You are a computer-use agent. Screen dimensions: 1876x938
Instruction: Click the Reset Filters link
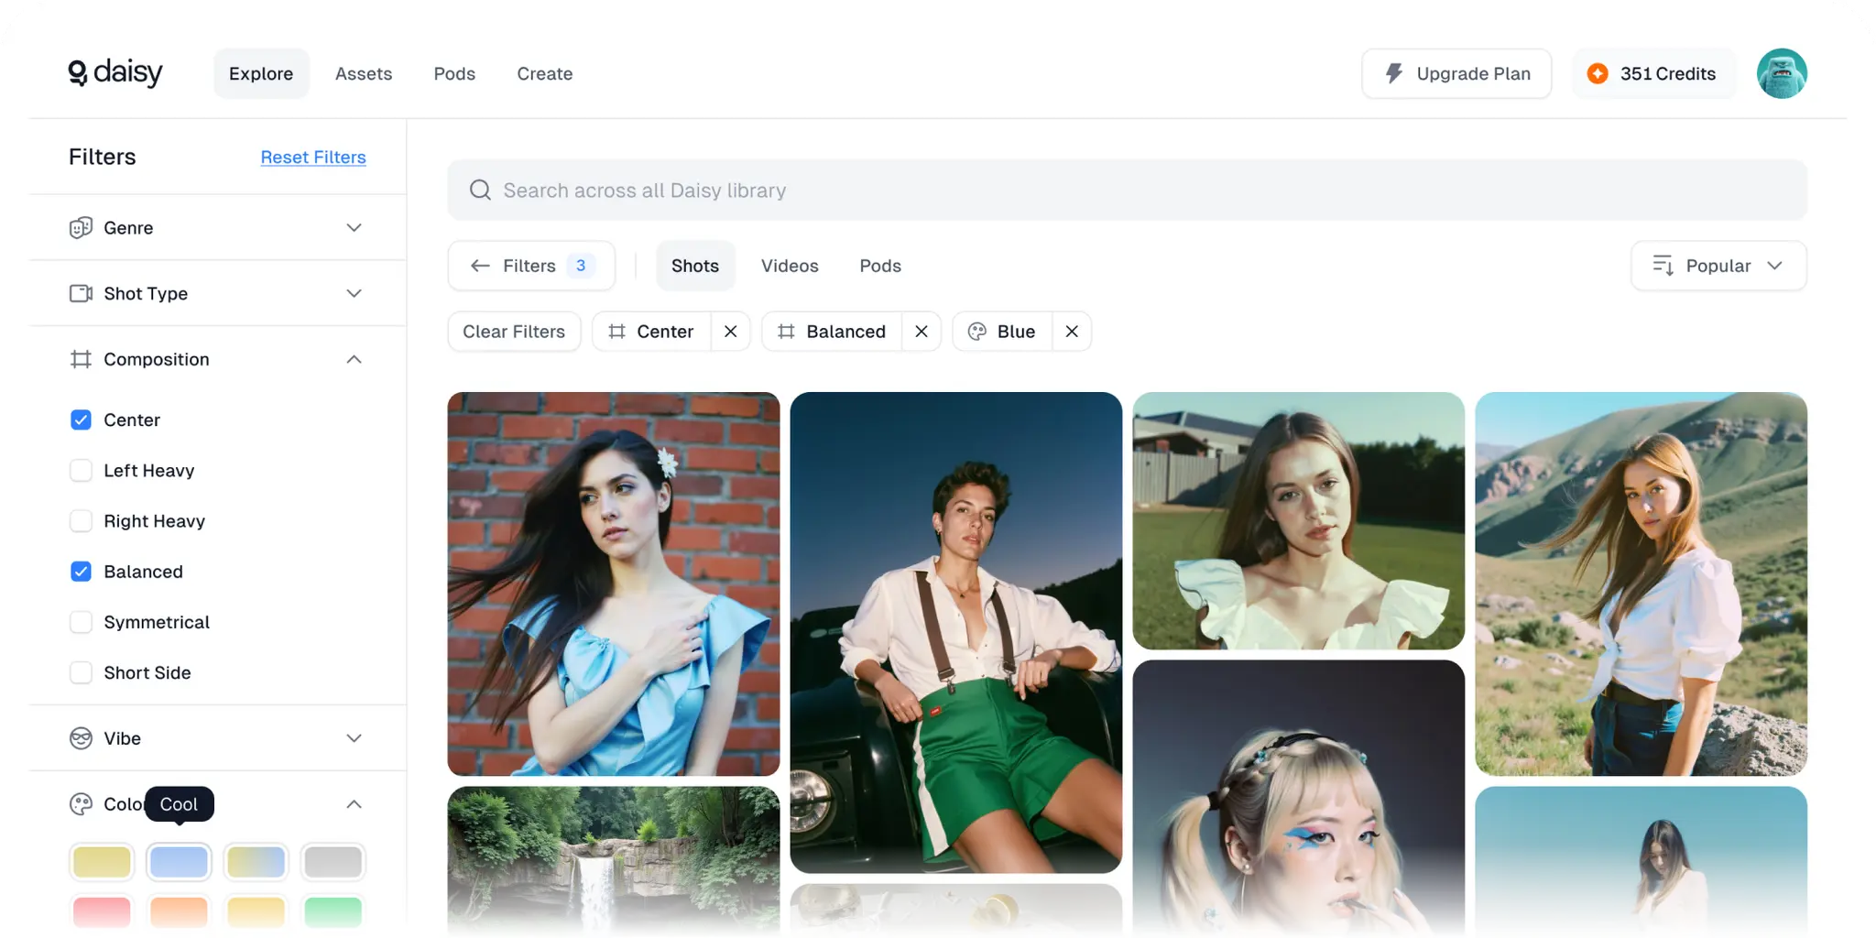313,158
